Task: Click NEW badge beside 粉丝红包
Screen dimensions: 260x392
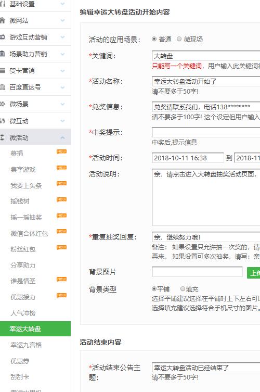Action: point(61,247)
